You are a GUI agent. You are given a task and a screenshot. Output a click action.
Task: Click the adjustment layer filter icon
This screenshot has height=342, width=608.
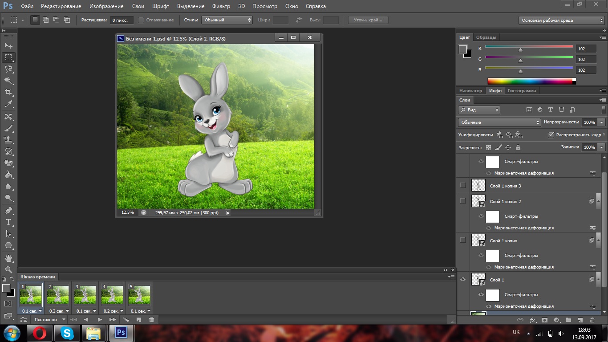(540, 110)
